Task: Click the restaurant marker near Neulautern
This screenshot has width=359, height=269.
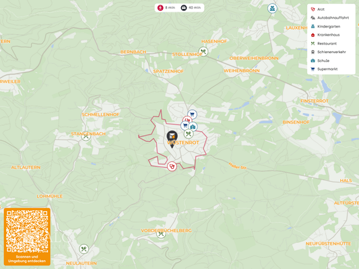Action: [x=84, y=249]
